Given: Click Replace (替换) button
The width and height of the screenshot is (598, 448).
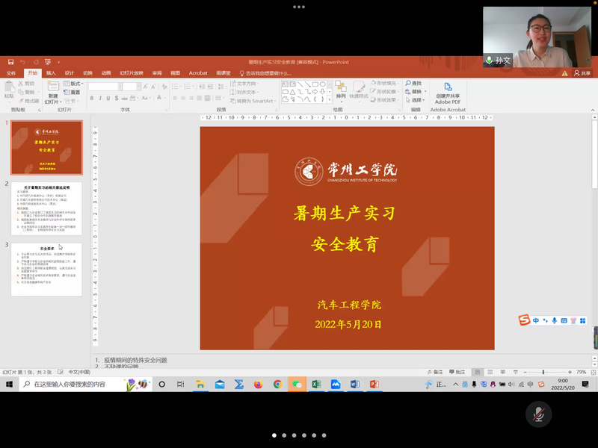Looking at the screenshot, I should coord(414,91).
